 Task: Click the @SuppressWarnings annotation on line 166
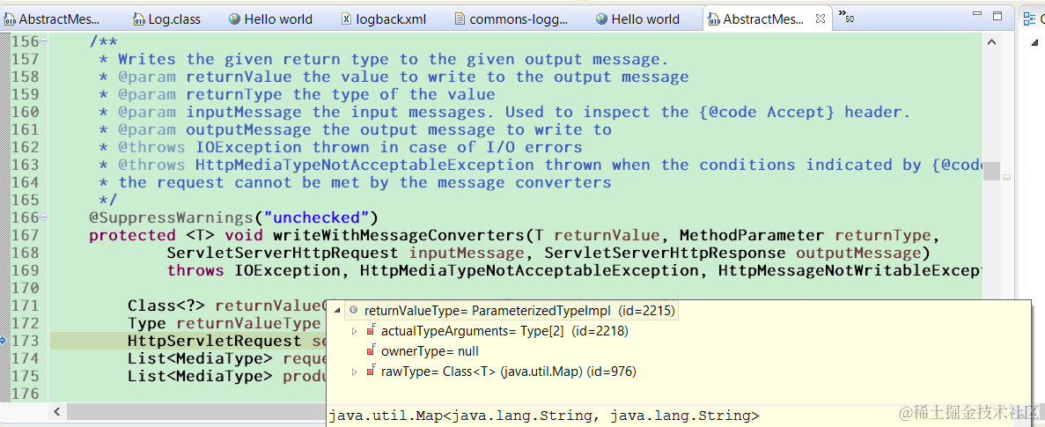point(171,217)
